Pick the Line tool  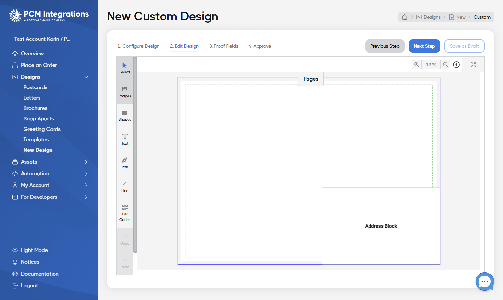click(x=125, y=187)
